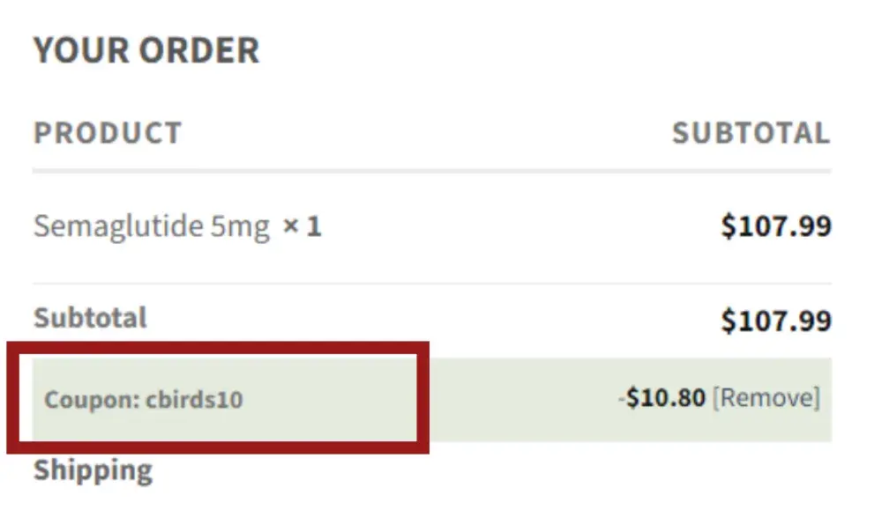This screenshot has width=882, height=510.
Task: Click the Coupon: cbirds10 label
Action: click(x=144, y=400)
